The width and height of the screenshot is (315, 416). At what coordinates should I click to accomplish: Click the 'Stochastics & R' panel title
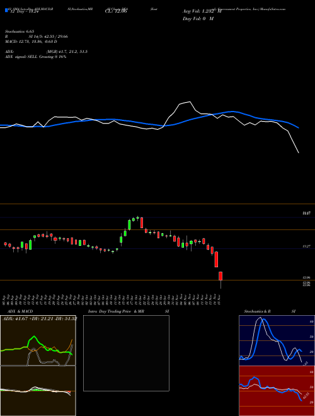click(x=257, y=311)
